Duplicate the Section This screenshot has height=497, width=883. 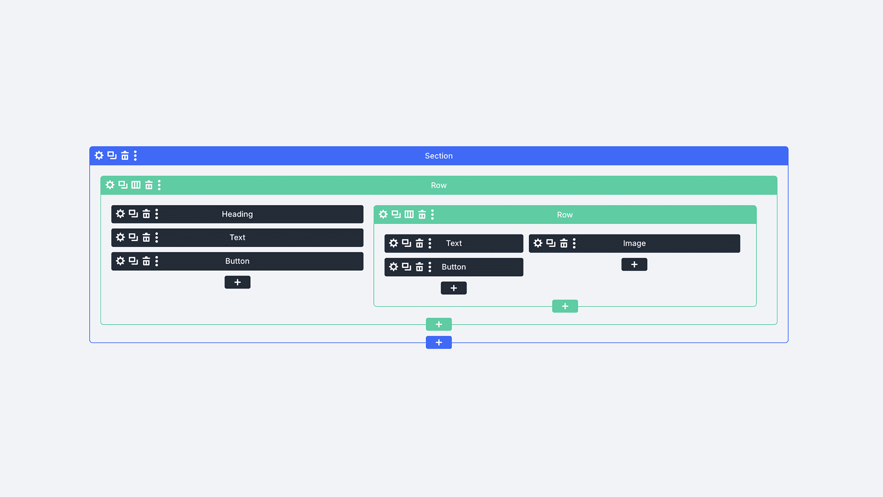pyautogui.click(x=111, y=156)
